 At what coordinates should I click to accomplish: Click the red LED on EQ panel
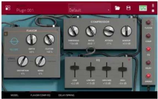pyautogui.click(x=129, y=60)
